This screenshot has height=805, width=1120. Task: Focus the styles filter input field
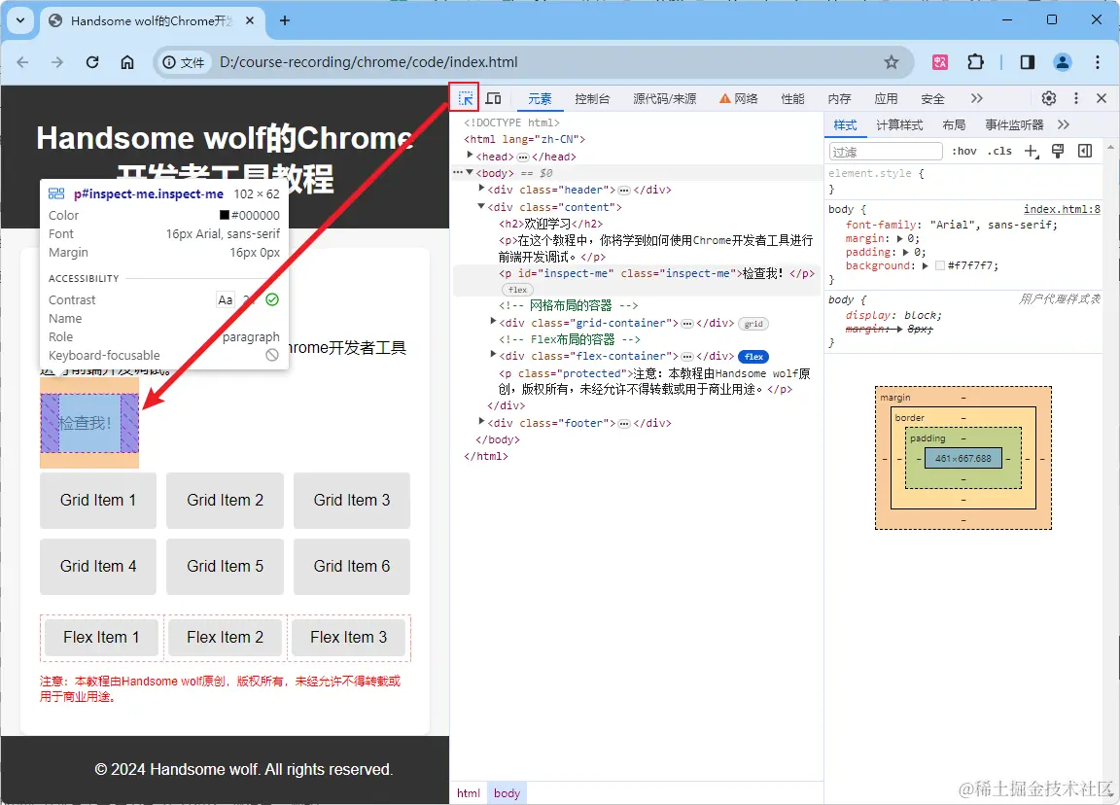click(886, 152)
